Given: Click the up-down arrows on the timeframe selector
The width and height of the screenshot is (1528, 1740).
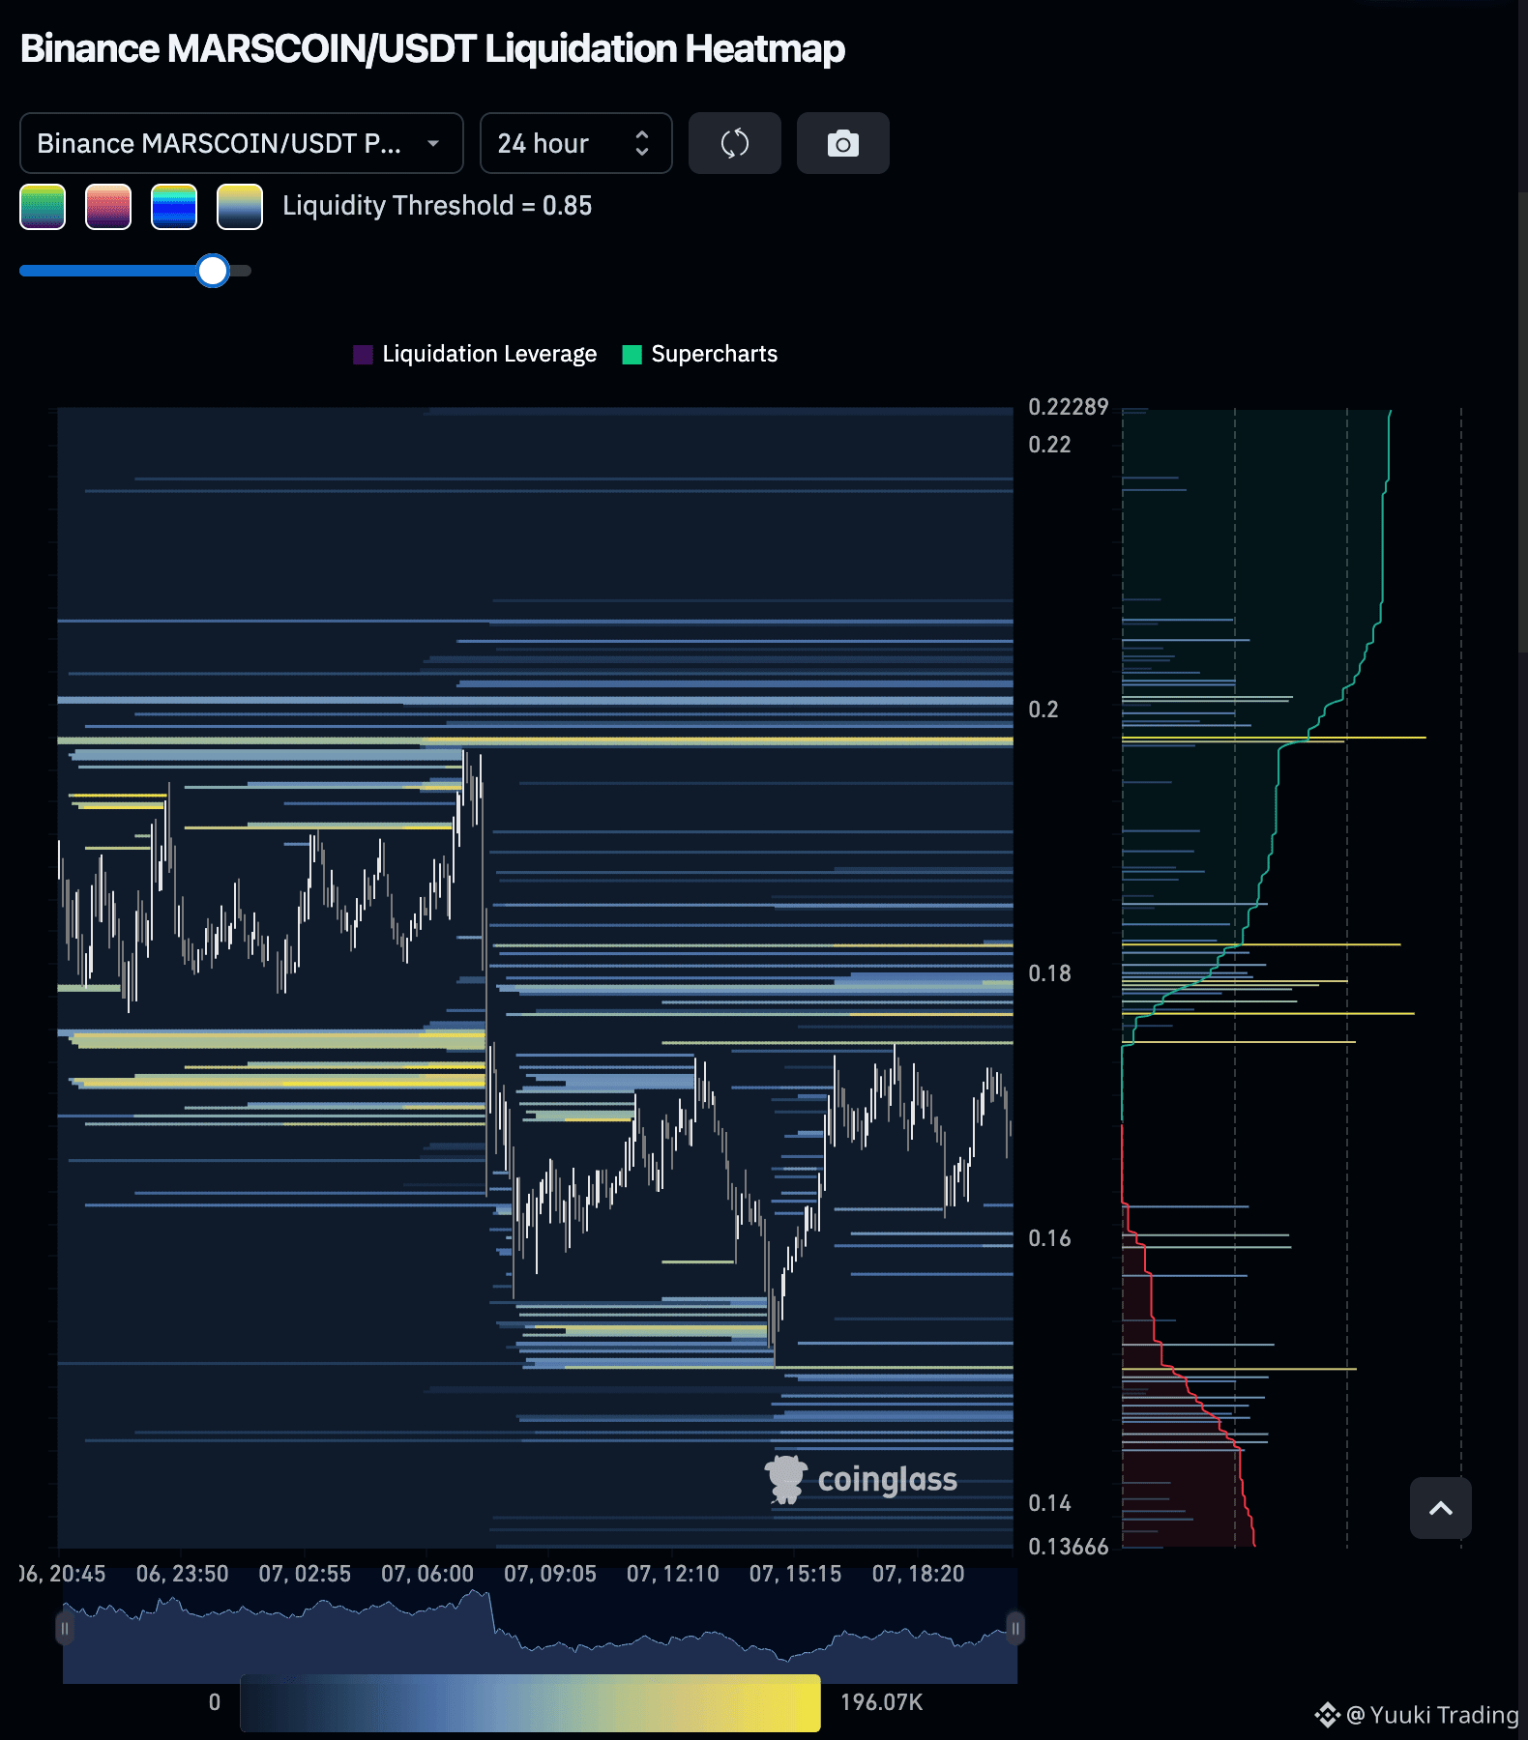Looking at the screenshot, I should pyautogui.click(x=641, y=143).
